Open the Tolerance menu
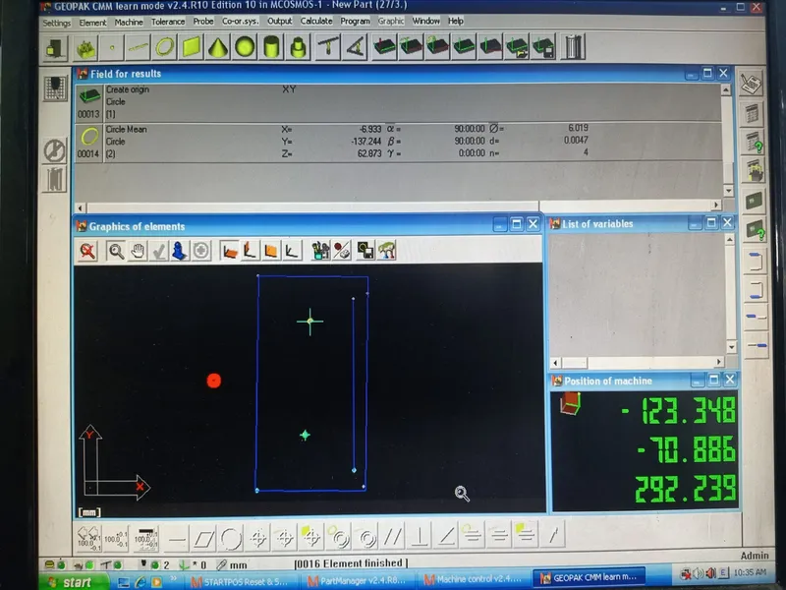This screenshot has width=786, height=590. 168,22
